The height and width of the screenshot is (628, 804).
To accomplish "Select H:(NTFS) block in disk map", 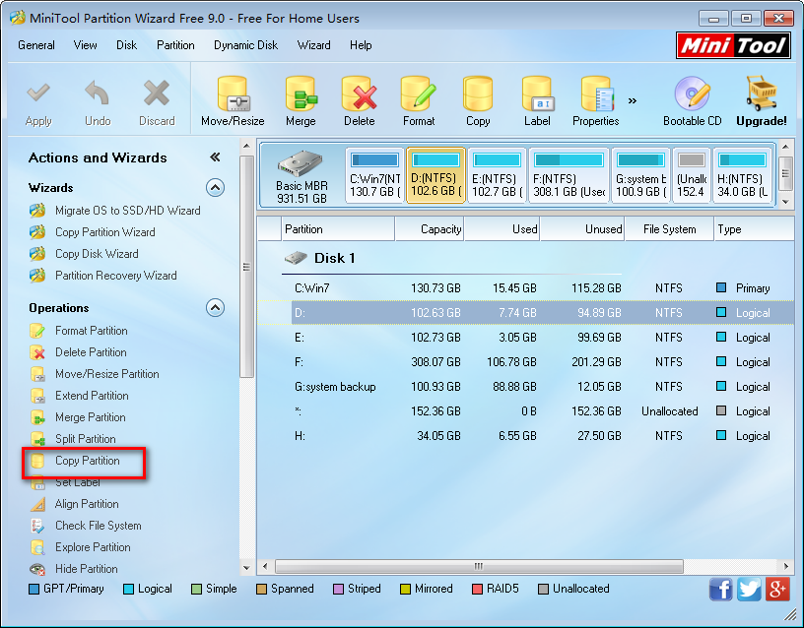I will coord(743,175).
